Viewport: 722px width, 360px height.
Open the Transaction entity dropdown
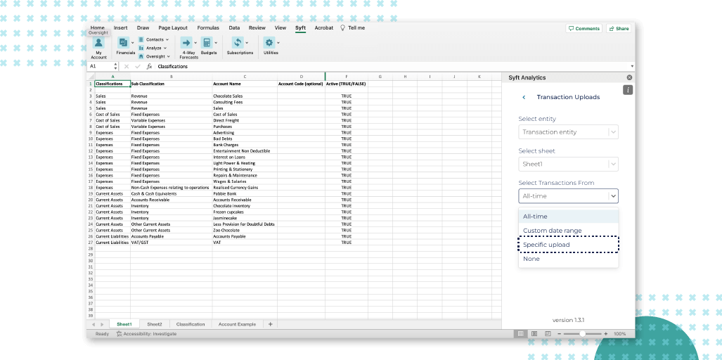tap(568, 132)
